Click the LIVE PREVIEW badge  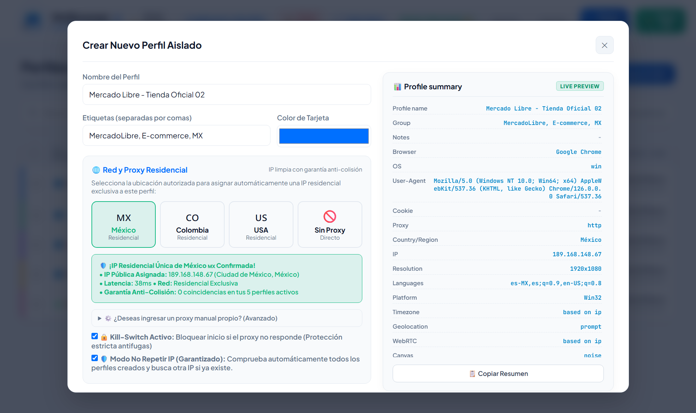click(579, 86)
